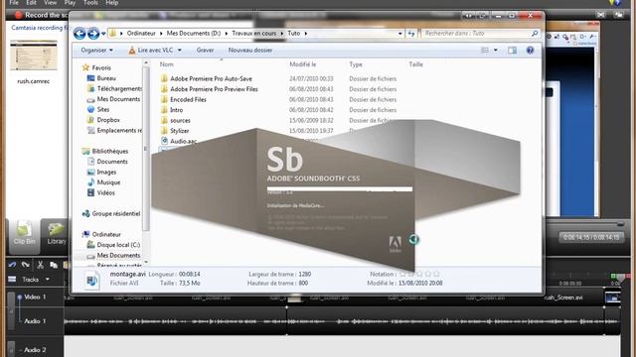Go forward with the Explorer Forward arrow
The image size is (636, 357).
pos(93,33)
